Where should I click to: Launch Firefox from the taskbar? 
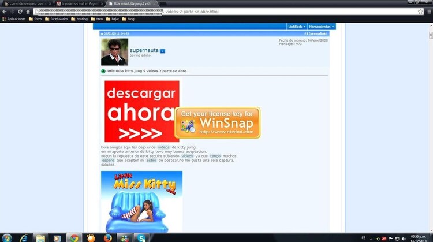click(x=107, y=238)
